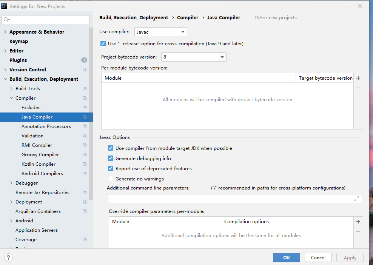Click the Cancel button
This screenshot has width=373, height=265.
coord(318,257)
